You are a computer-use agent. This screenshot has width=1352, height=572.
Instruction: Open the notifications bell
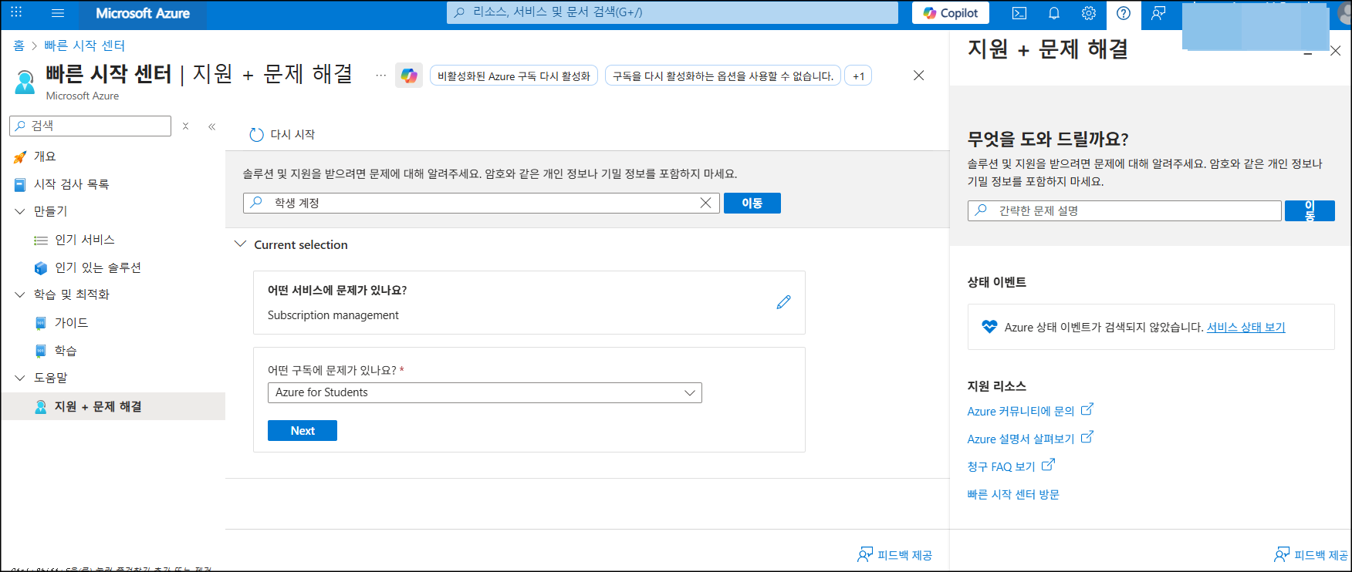[1054, 13]
